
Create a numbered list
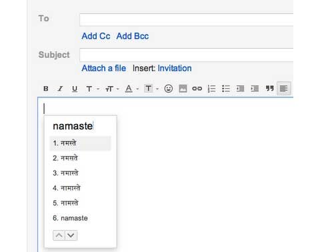click(211, 89)
